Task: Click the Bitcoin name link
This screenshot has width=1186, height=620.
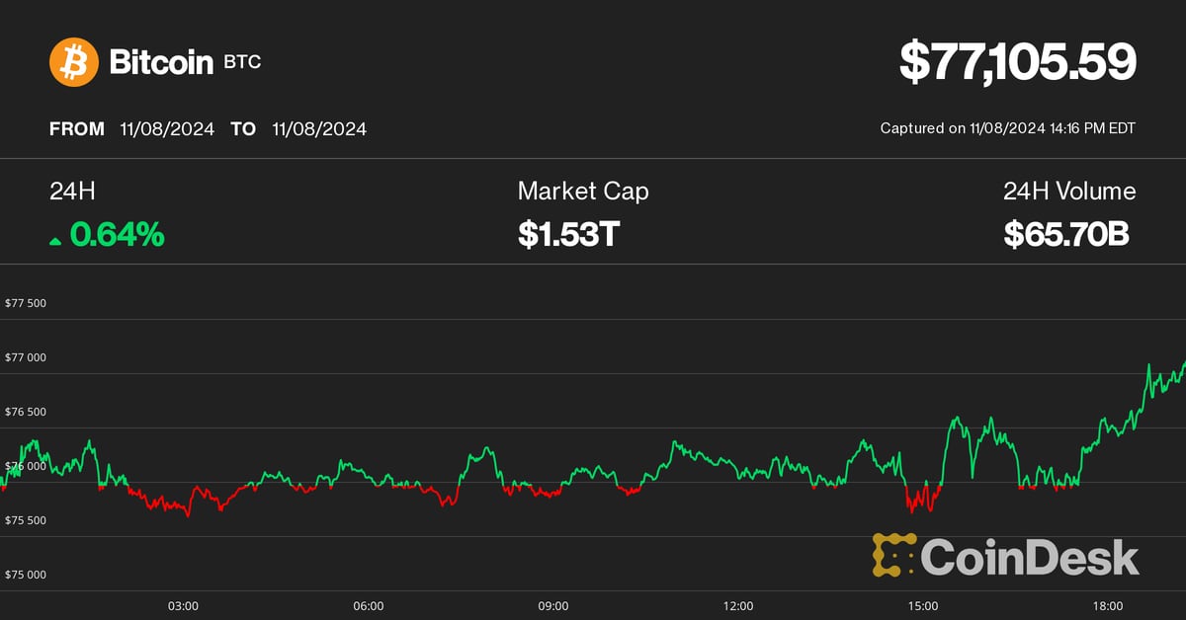Action: tap(161, 61)
